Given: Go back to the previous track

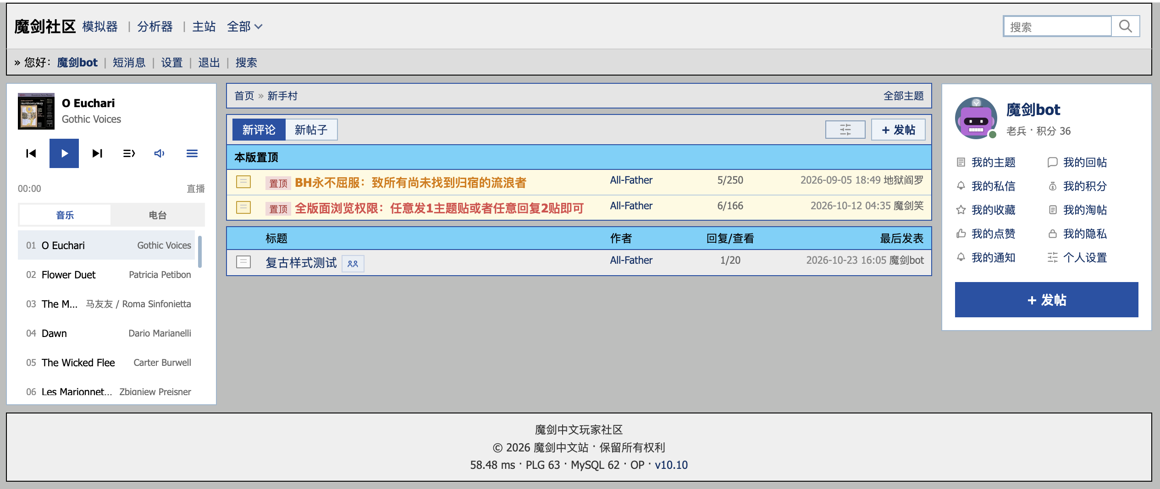Looking at the screenshot, I should [x=31, y=153].
